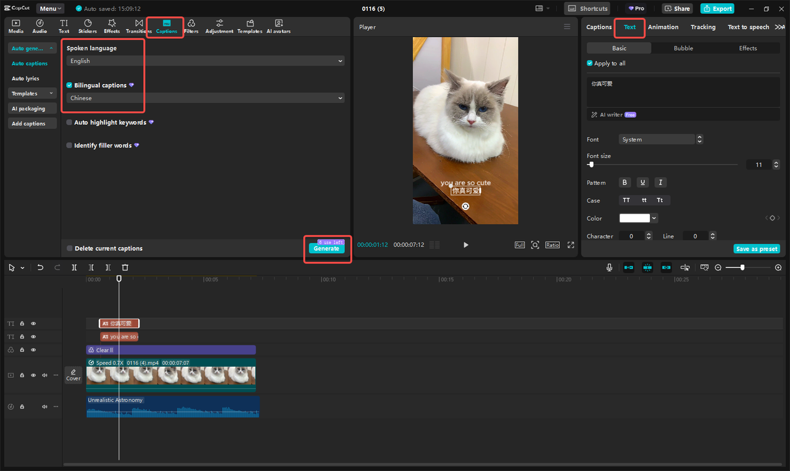Hide the Clear II effect track with its eye toggle
This screenshot has height=471, width=790.
[x=33, y=349]
